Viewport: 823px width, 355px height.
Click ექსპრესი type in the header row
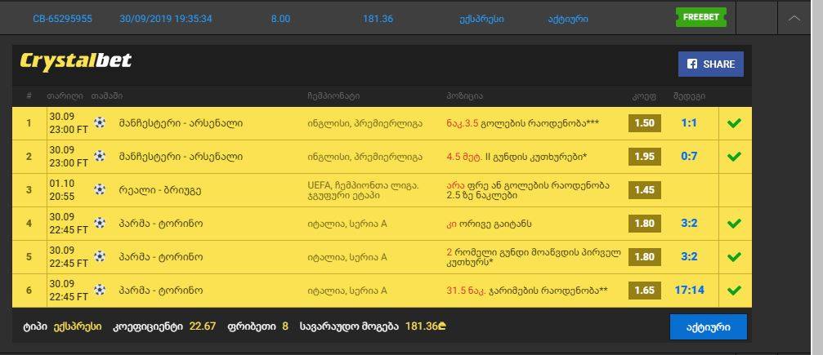click(481, 19)
